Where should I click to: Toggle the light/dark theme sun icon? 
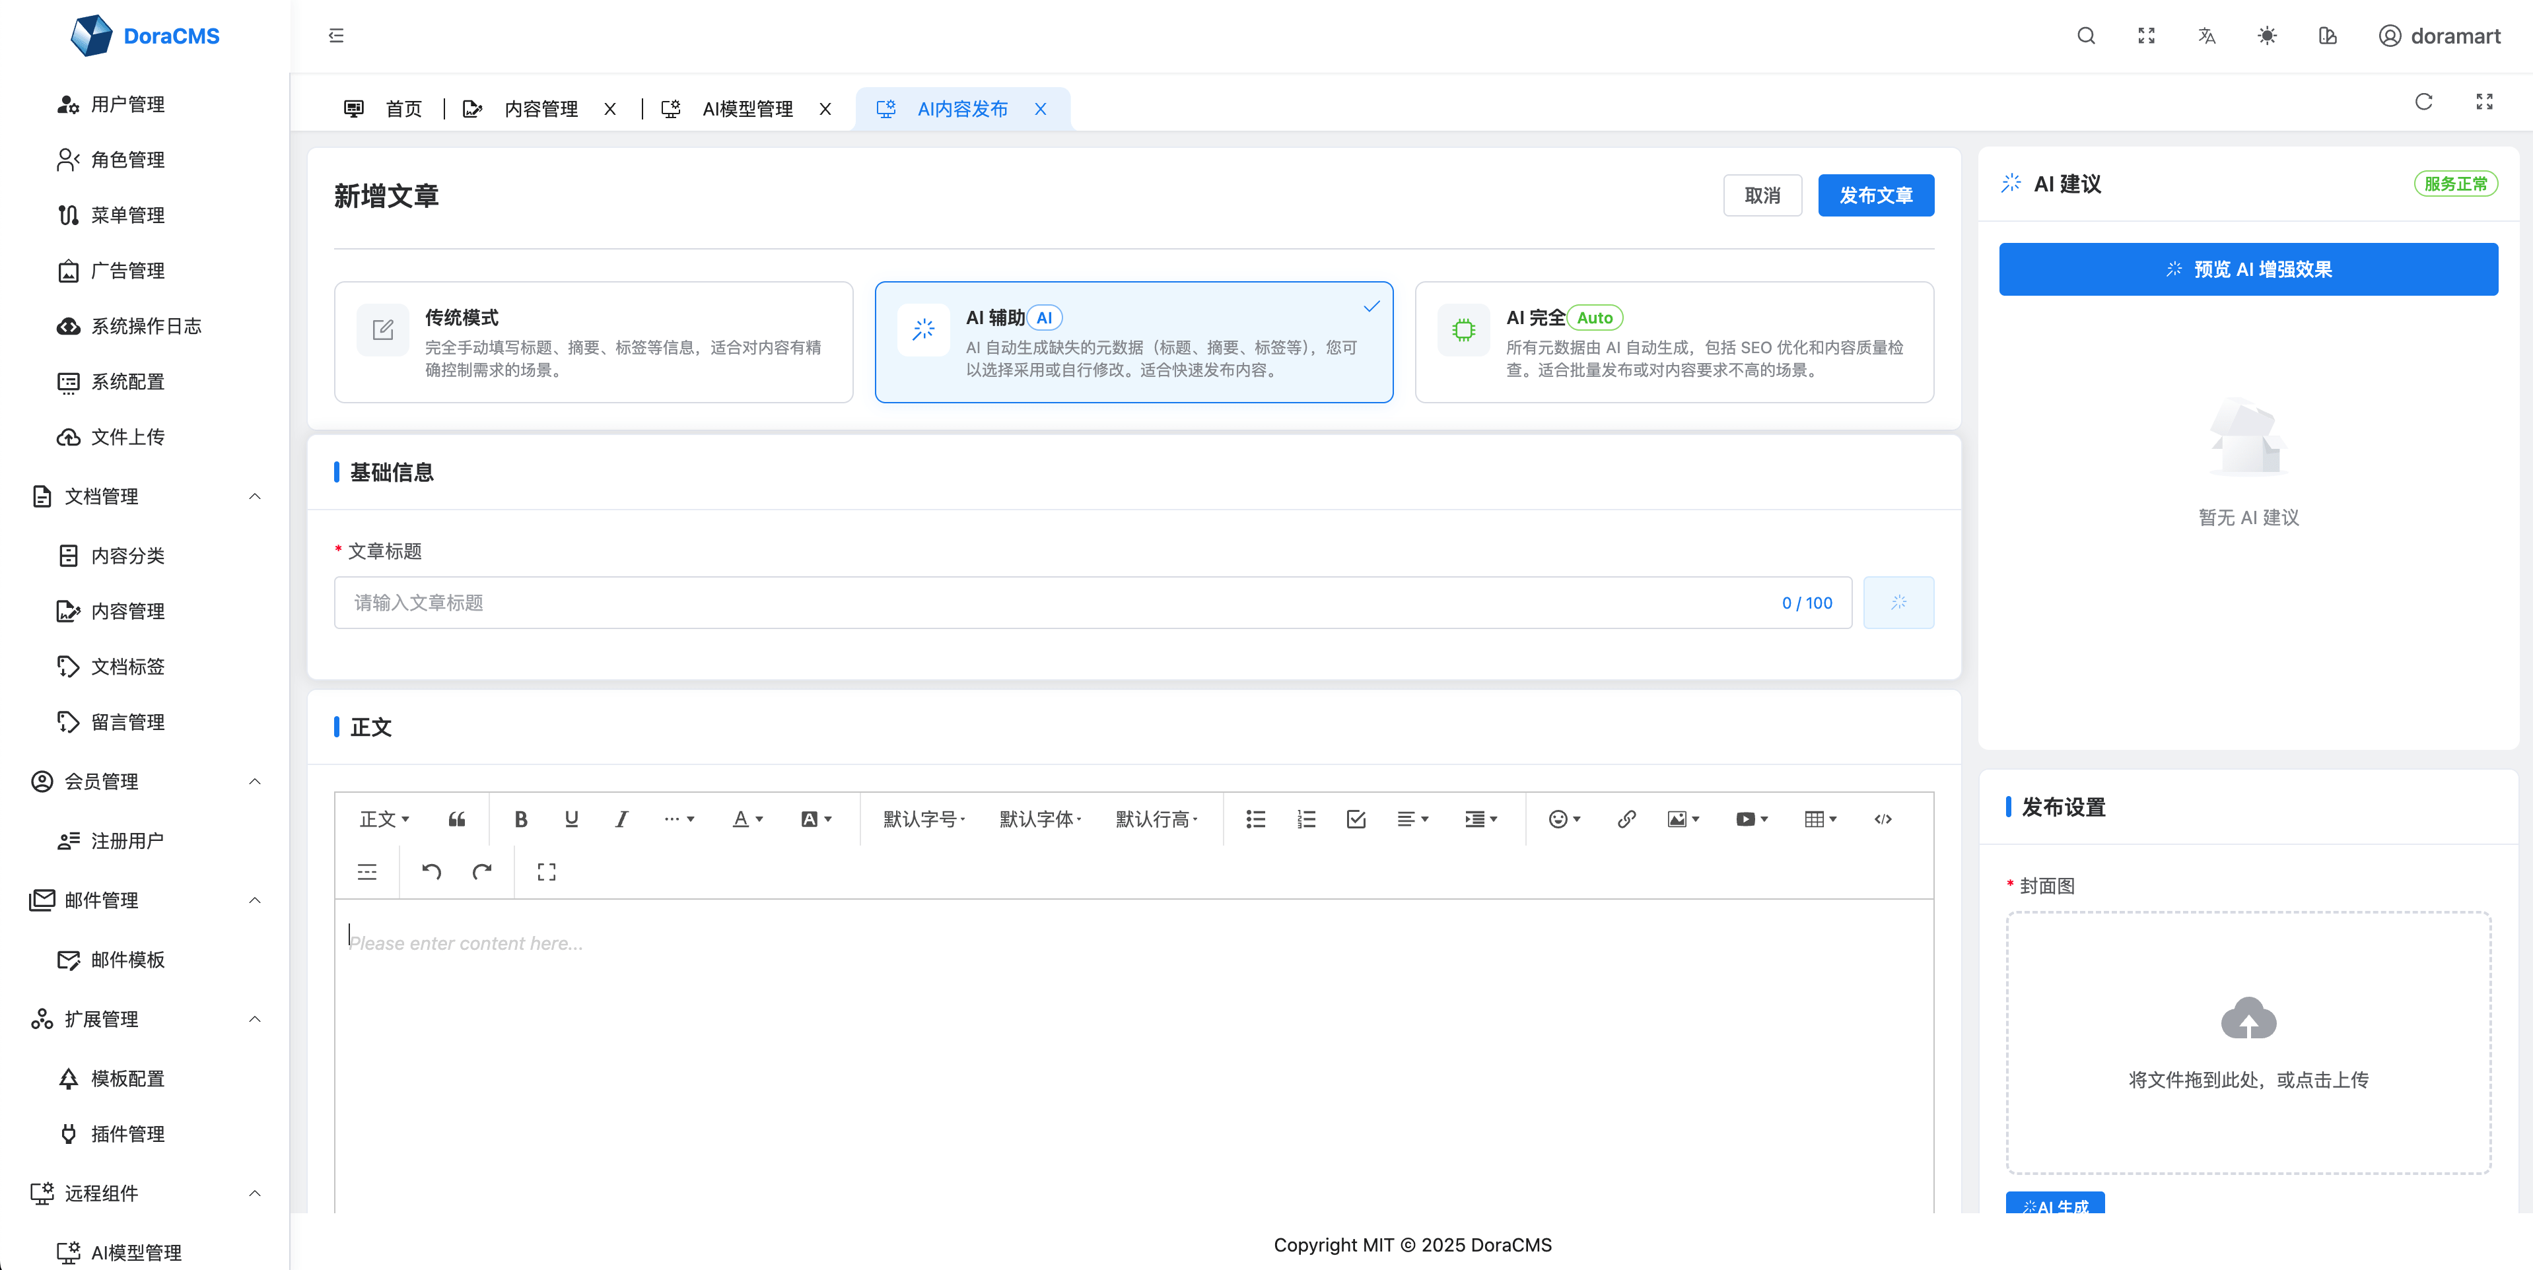pyautogui.click(x=2266, y=36)
